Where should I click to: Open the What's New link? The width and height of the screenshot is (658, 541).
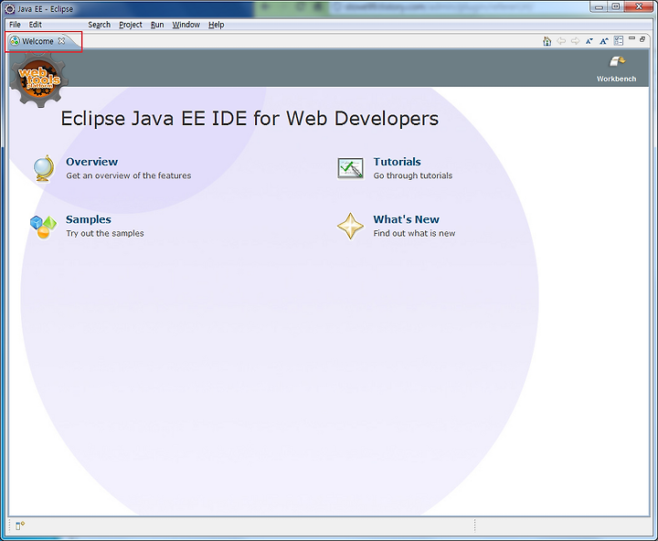point(406,219)
